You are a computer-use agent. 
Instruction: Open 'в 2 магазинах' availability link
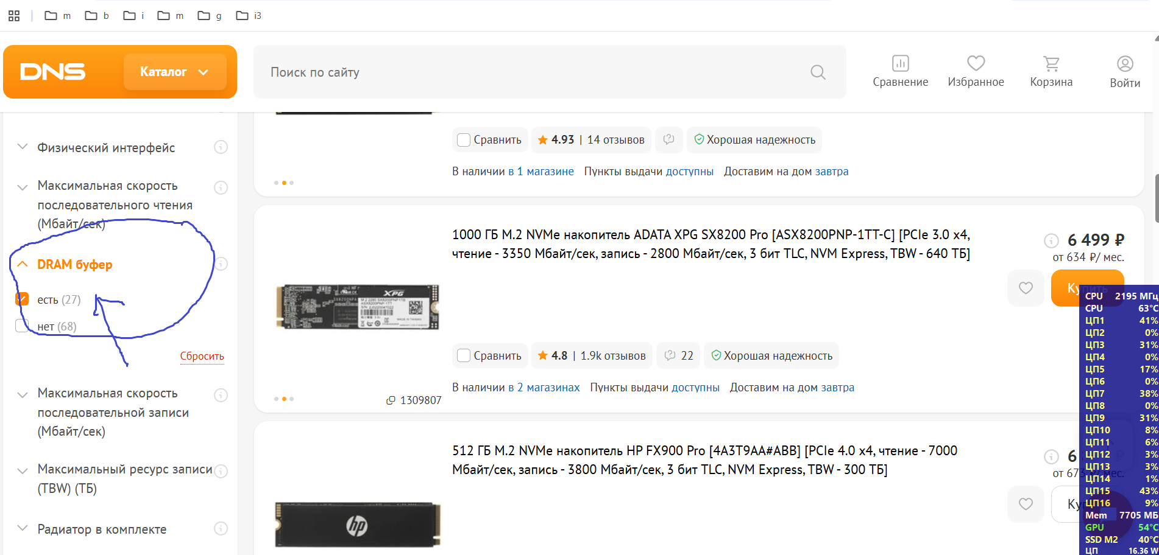pos(544,388)
